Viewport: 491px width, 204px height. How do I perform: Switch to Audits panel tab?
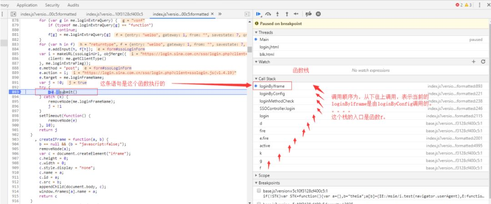[73, 5]
